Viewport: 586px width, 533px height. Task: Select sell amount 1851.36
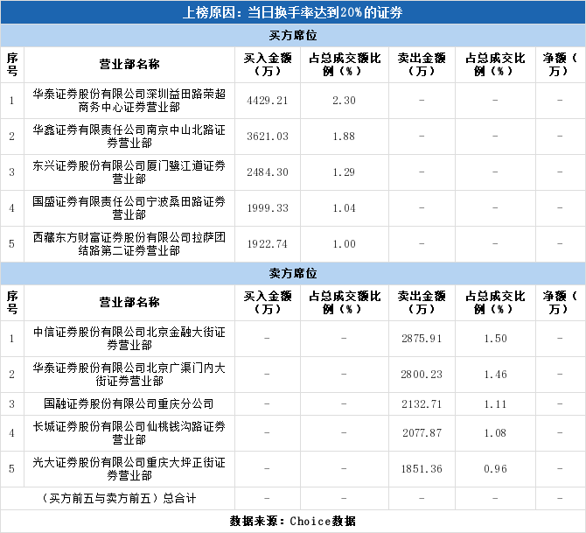pos(422,469)
